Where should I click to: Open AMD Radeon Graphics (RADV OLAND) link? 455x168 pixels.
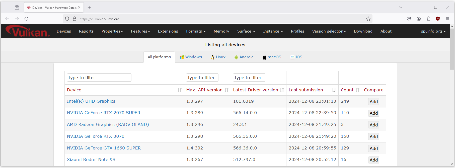click(x=108, y=124)
